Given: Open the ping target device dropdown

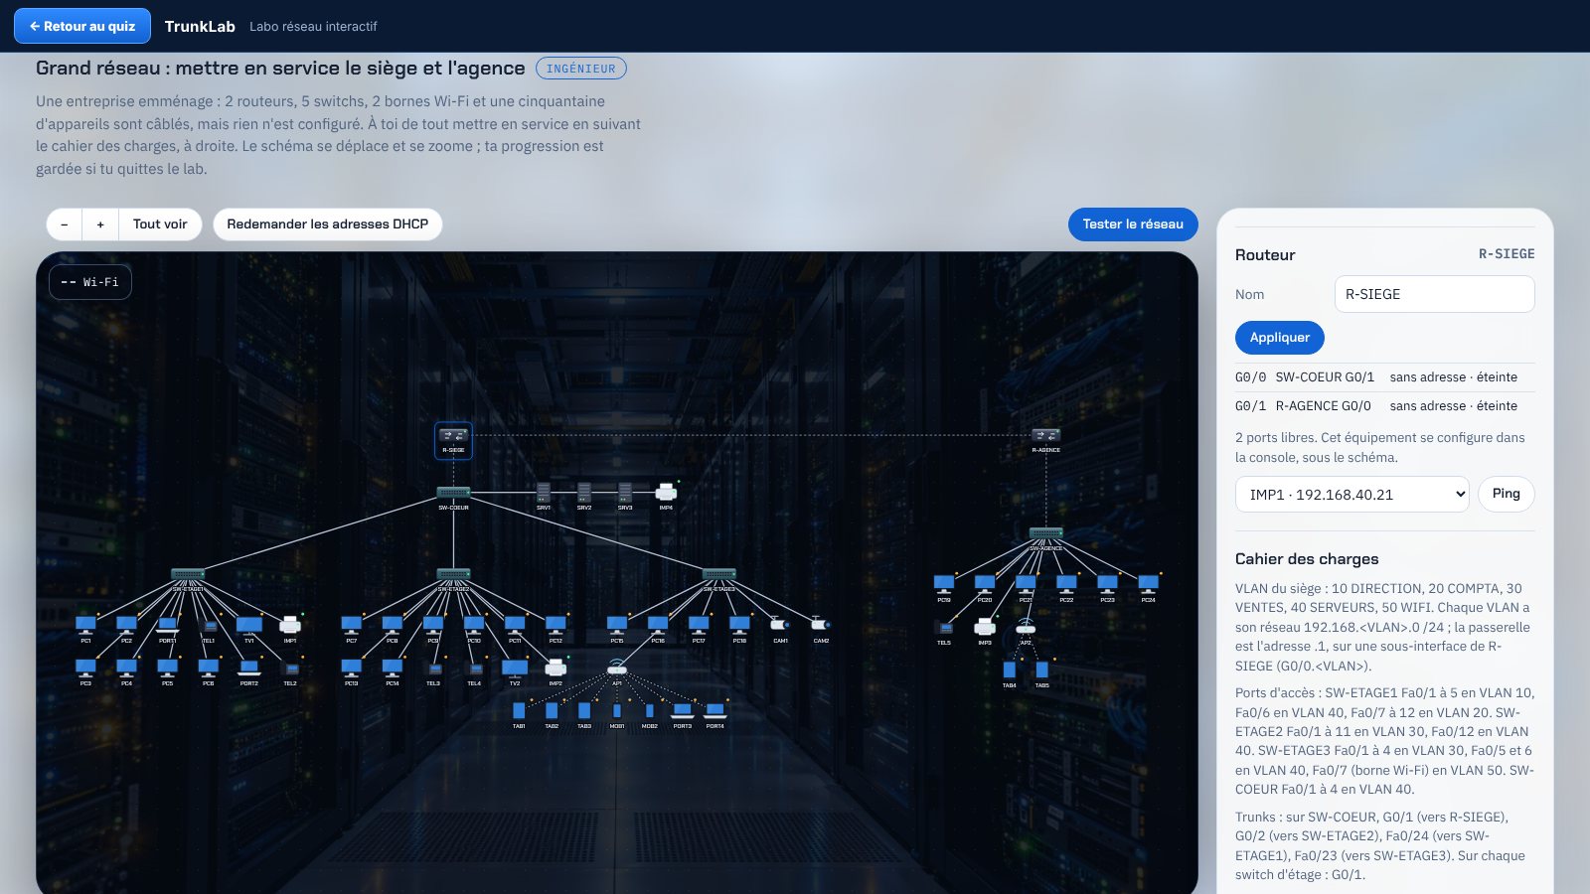Looking at the screenshot, I should click(1351, 494).
